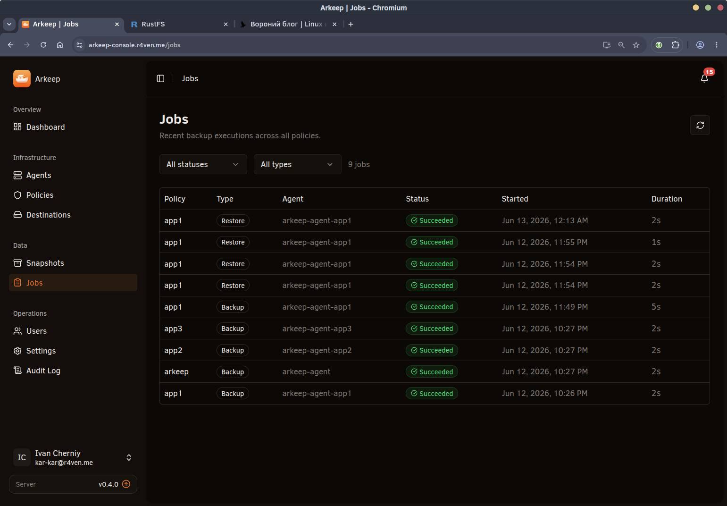Click the install app icon in address bar
This screenshot has width=727, height=506.
pyautogui.click(x=607, y=45)
